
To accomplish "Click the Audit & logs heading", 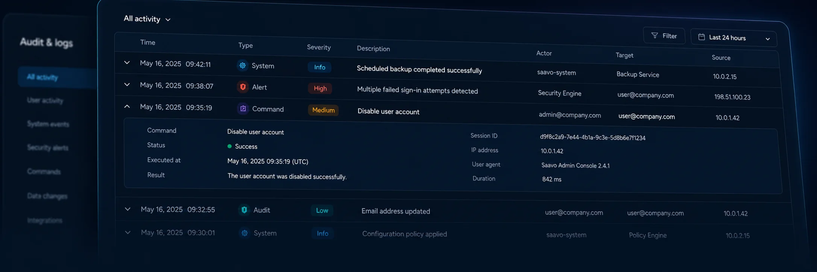I will pyautogui.click(x=46, y=42).
